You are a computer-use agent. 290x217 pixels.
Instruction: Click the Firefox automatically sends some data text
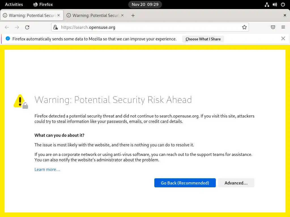click(94, 39)
